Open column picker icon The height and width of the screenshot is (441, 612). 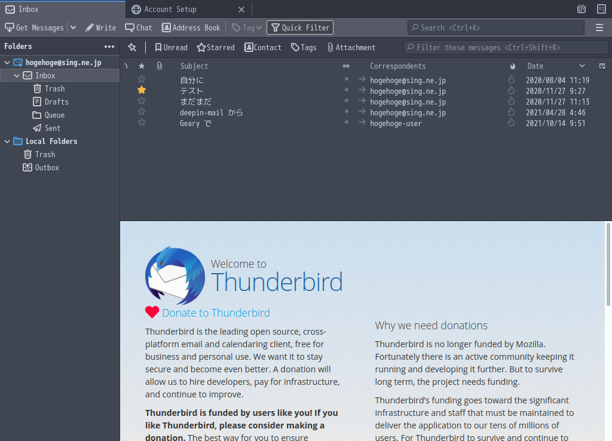pyautogui.click(x=602, y=66)
